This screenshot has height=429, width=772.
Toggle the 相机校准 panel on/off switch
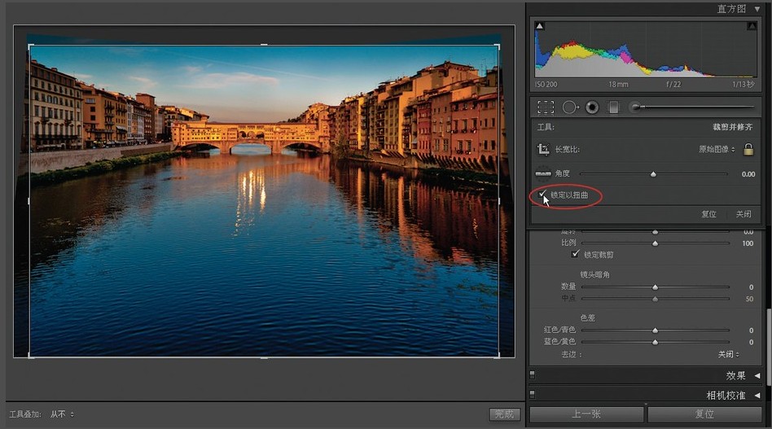pyautogui.click(x=533, y=395)
